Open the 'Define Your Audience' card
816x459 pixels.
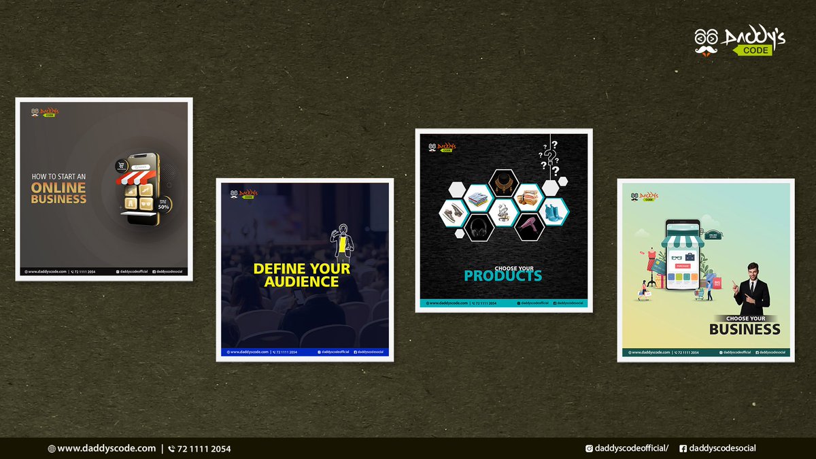click(x=305, y=270)
